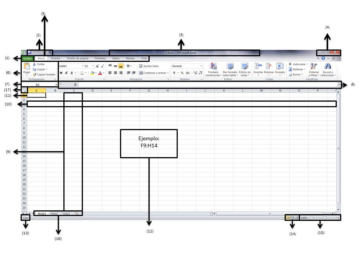Select the Hoja2 sheet tab
This screenshot has width=360, height=270.
pos(54,213)
